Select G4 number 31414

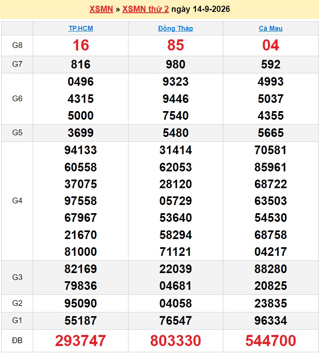tap(176, 150)
